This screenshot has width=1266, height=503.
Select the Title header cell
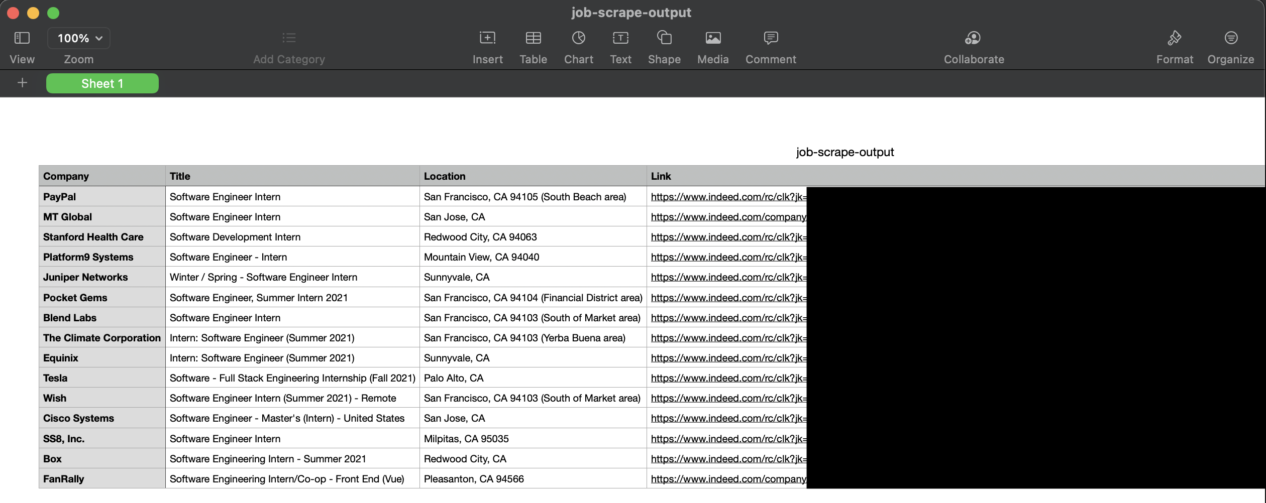[292, 176]
